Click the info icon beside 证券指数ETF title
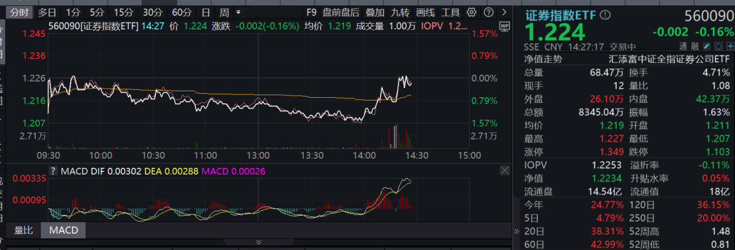 pyautogui.click(x=606, y=15)
